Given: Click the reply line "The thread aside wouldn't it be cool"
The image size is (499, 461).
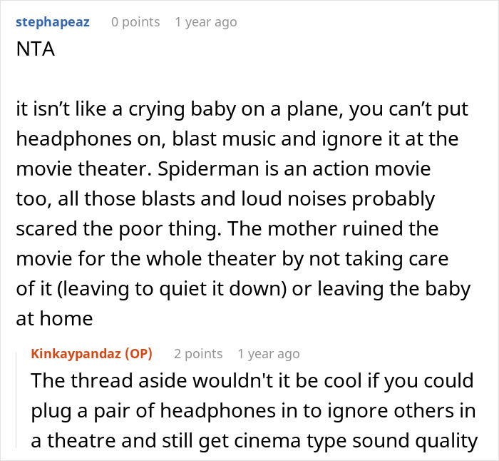Looking at the screenshot, I should 252,380.
